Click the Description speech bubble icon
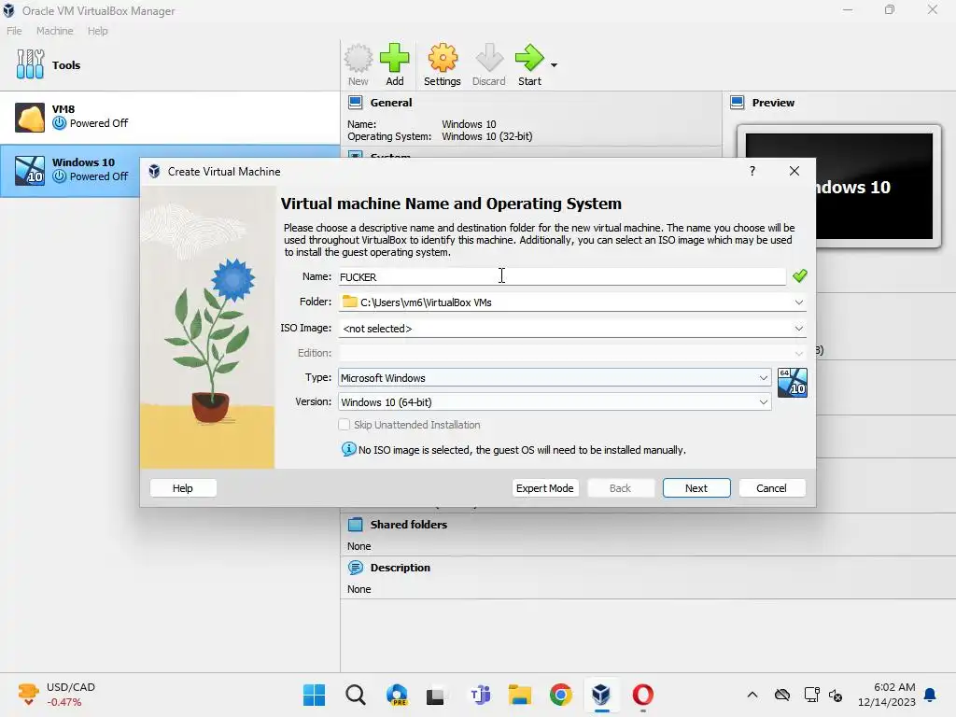The image size is (956, 717). click(356, 568)
